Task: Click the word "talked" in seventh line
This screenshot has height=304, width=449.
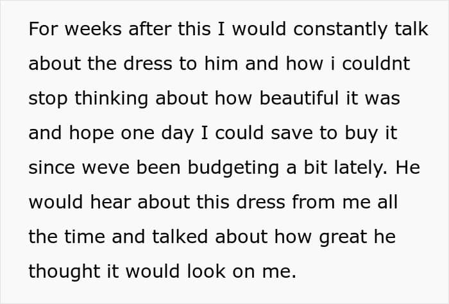Action: point(180,237)
